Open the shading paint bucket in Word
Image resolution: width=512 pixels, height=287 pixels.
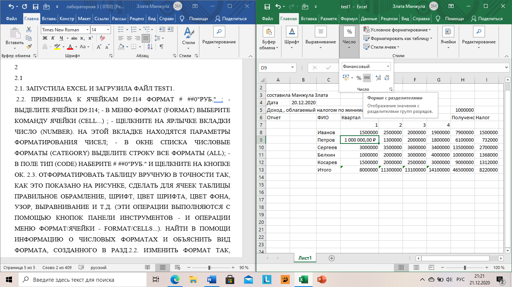coord(121,47)
